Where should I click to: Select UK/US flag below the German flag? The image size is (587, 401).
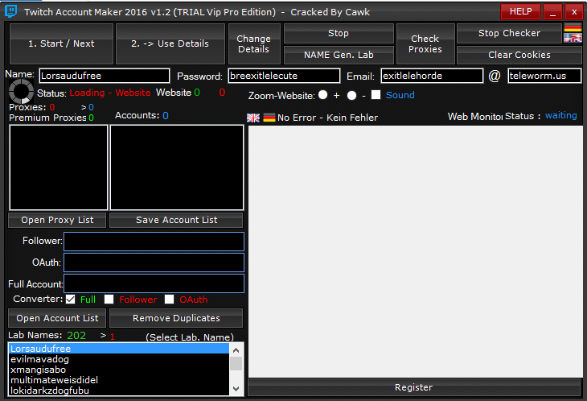pyautogui.click(x=573, y=38)
